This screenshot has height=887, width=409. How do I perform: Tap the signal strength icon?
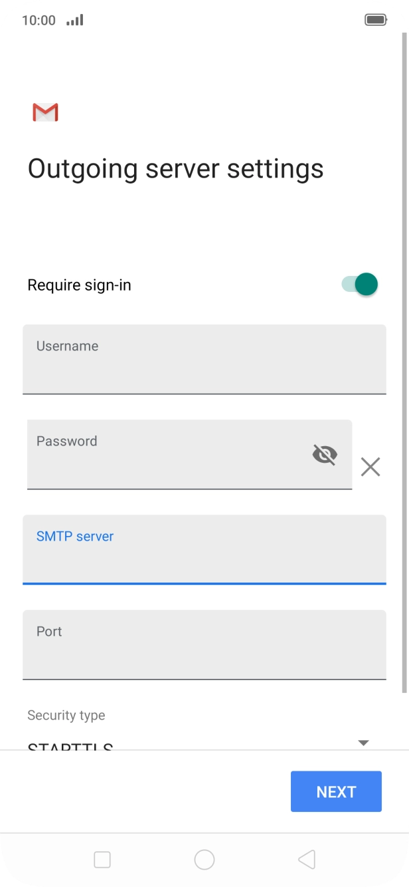tap(75, 20)
